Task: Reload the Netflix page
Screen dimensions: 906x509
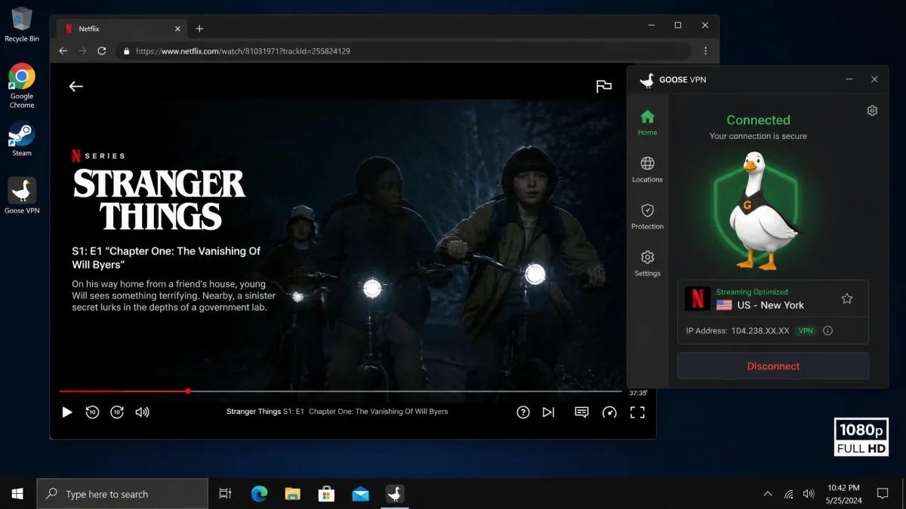Action: [102, 51]
